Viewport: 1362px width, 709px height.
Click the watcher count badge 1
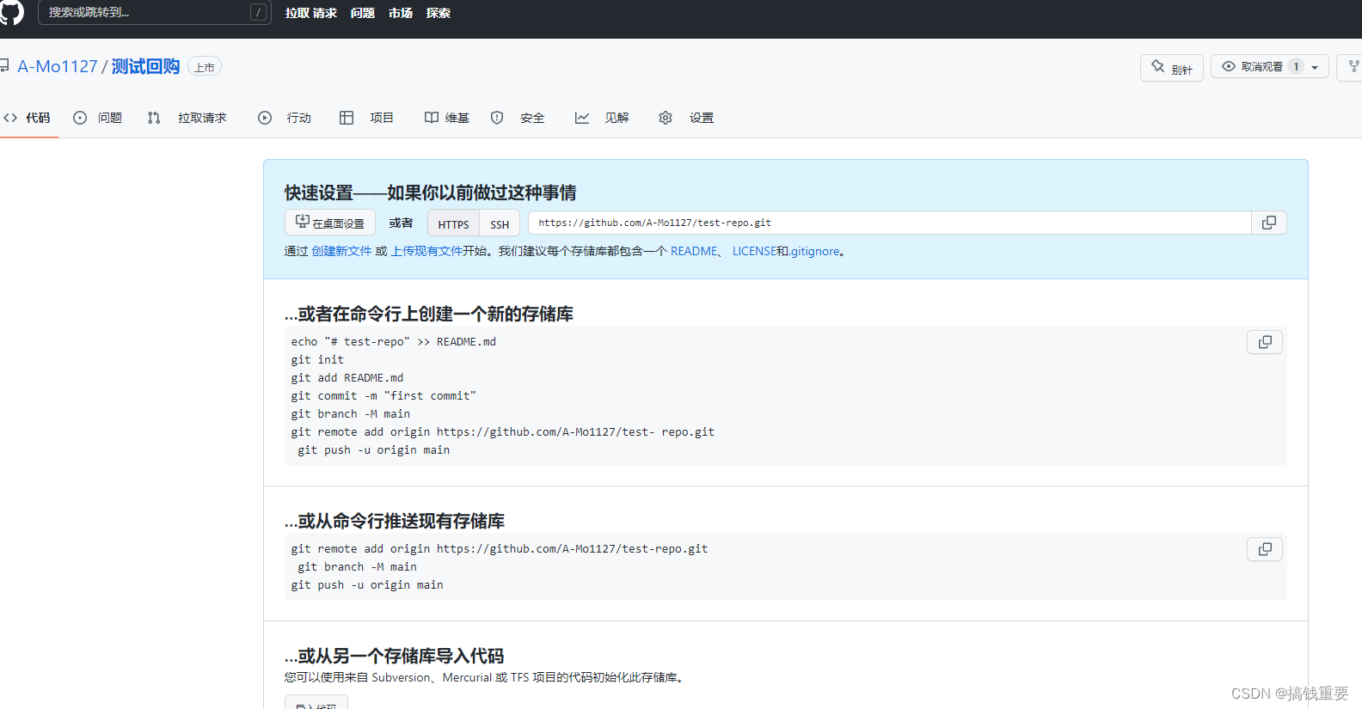point(1296,66)
